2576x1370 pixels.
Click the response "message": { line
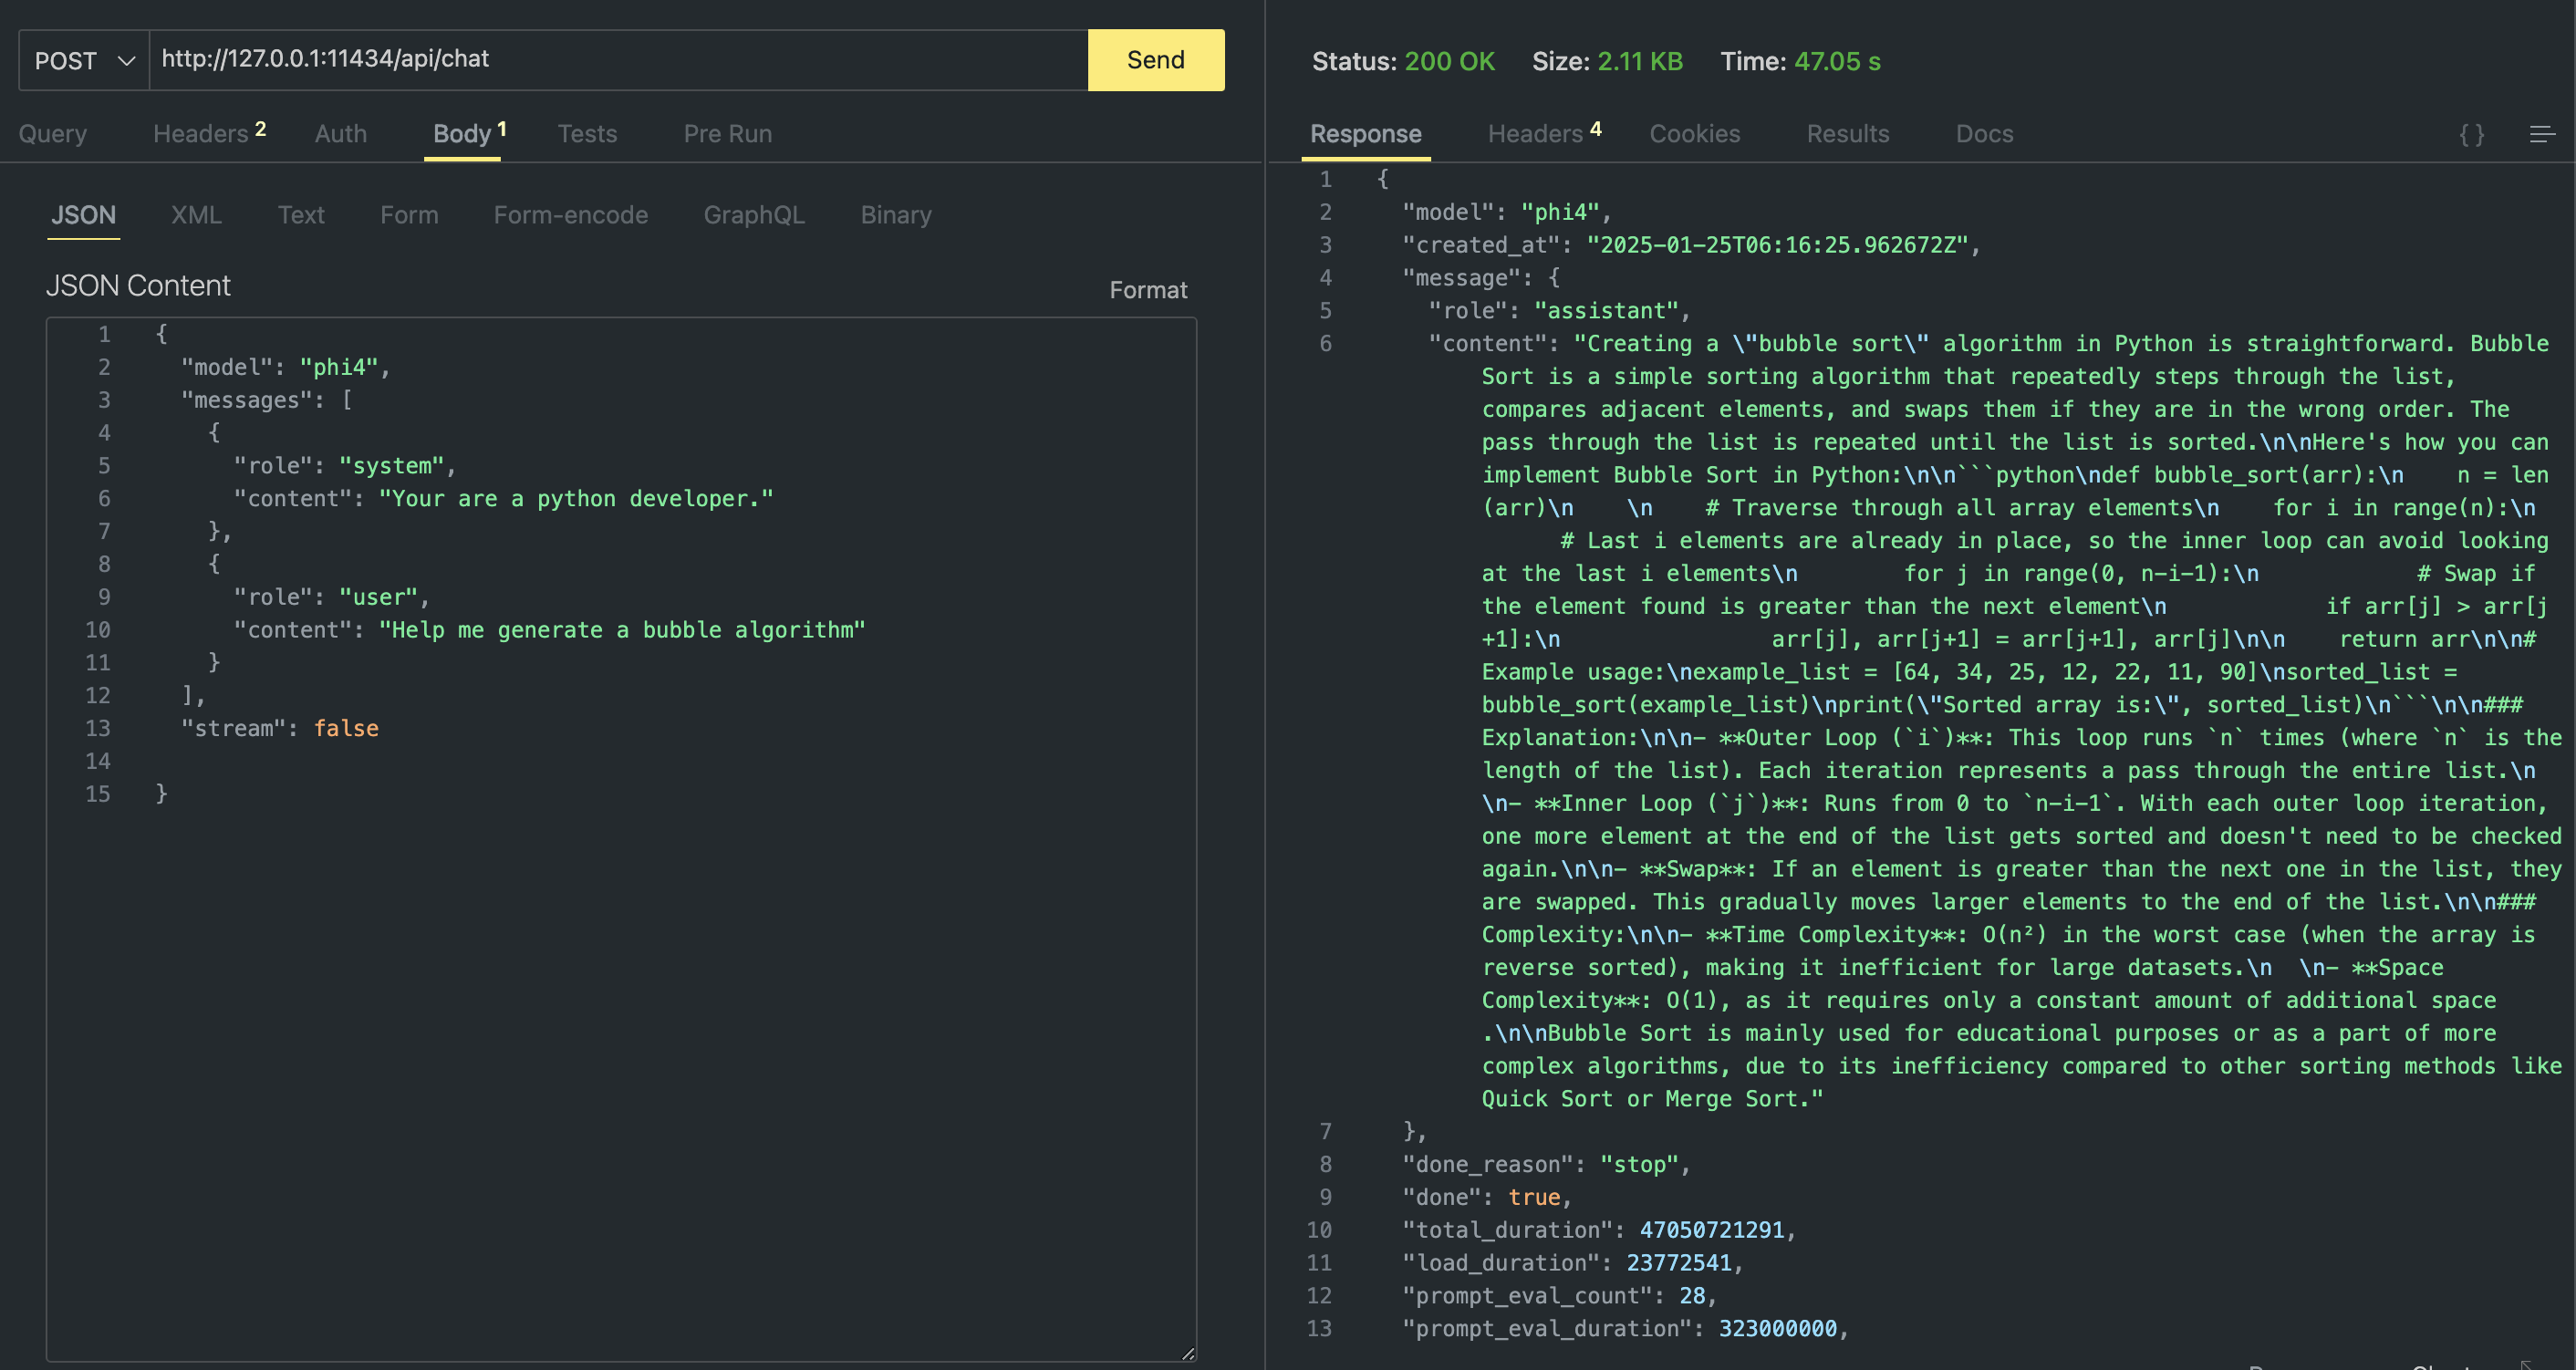coord(1481,278)
